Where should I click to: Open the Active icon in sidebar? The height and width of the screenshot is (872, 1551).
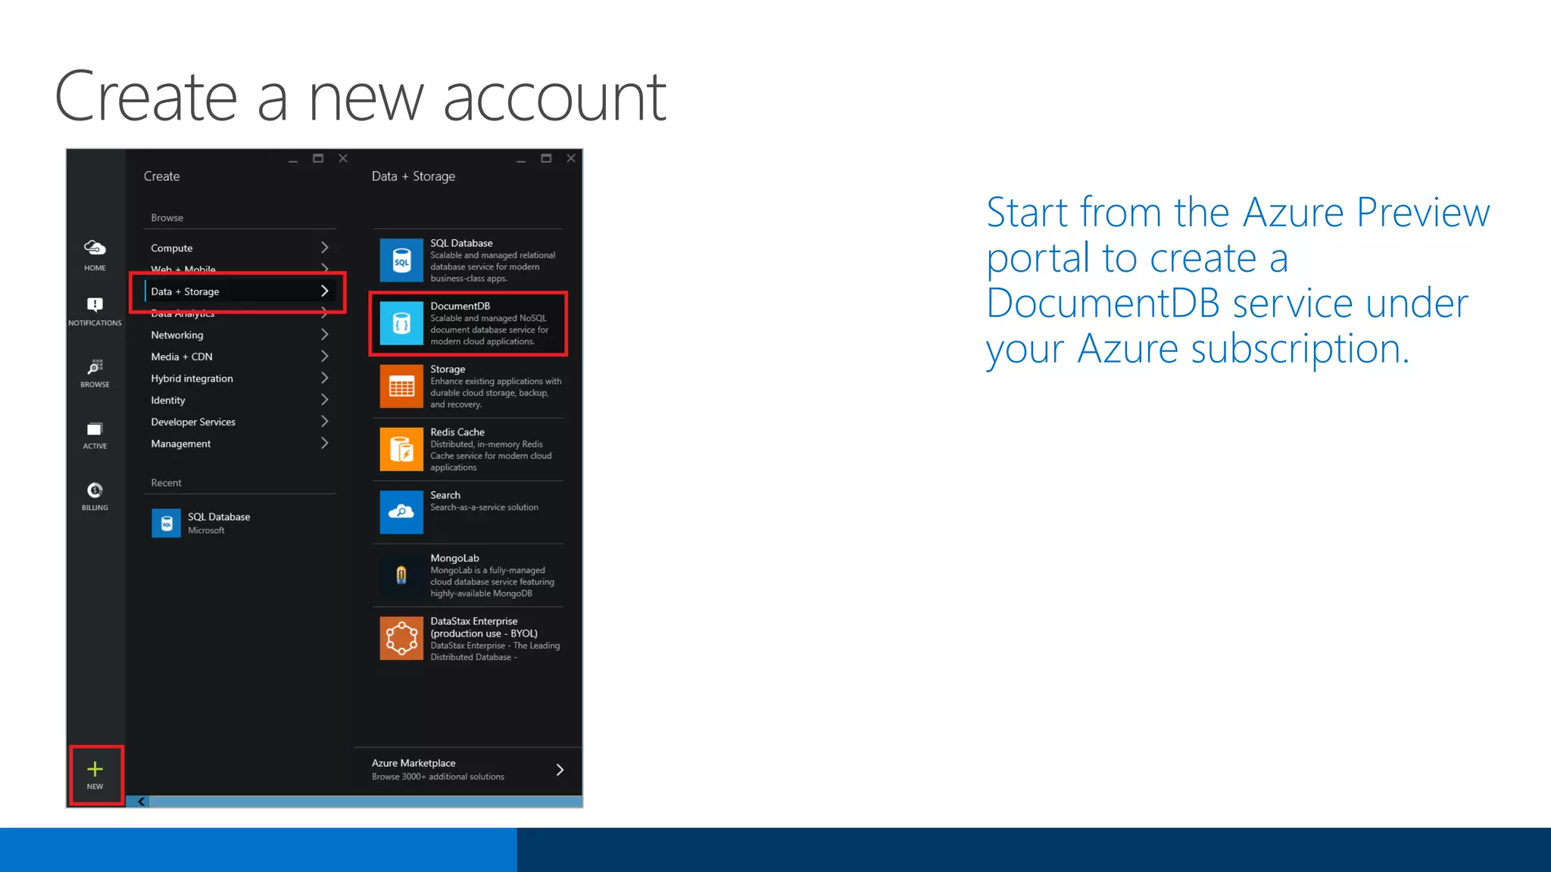tap(95, 429)
